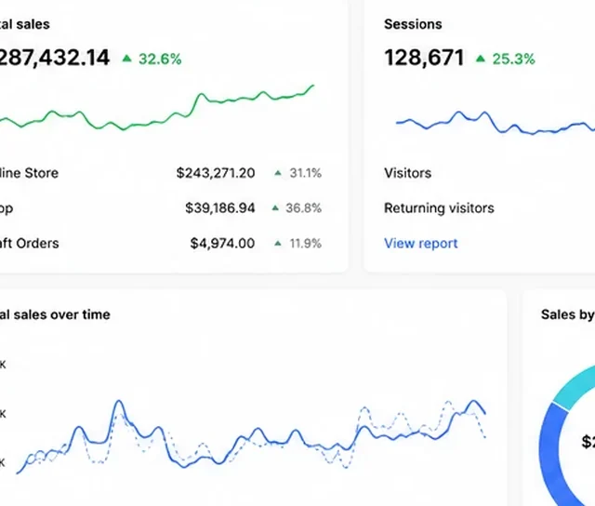
Task: Click the up arrow beside 11.9%
Action: (x=278, y=244)
